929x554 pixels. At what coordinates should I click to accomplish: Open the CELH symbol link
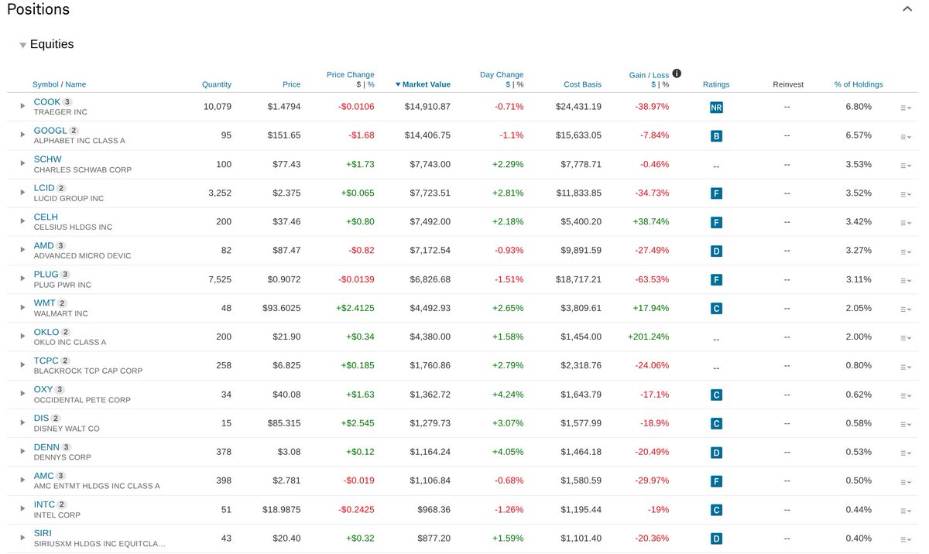point(46,217)
